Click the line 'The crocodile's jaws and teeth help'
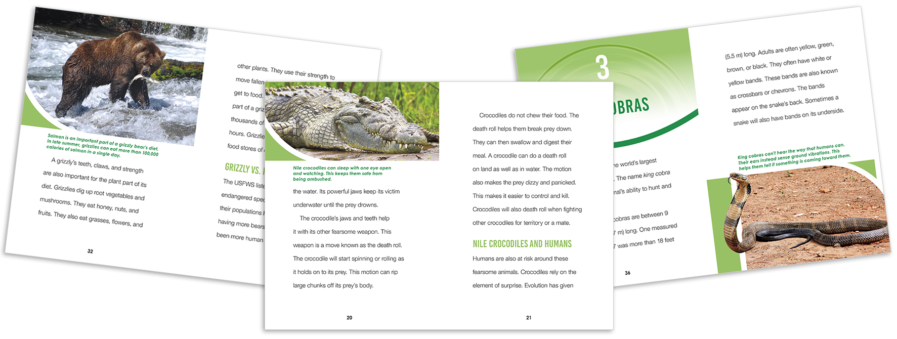The height and width of the screenshot is (339, 897). (x=345, y=219)
